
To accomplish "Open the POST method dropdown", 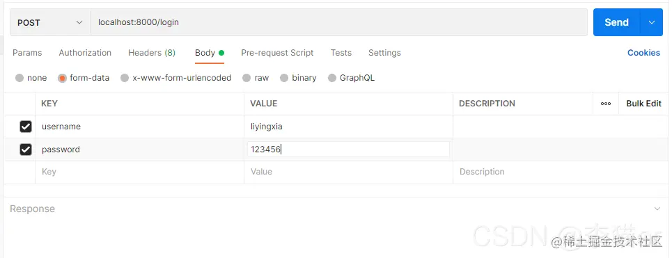I will coord(49,22).
